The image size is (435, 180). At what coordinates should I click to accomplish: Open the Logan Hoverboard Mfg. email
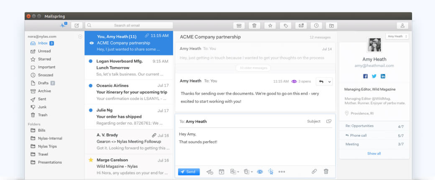[129, 68]
